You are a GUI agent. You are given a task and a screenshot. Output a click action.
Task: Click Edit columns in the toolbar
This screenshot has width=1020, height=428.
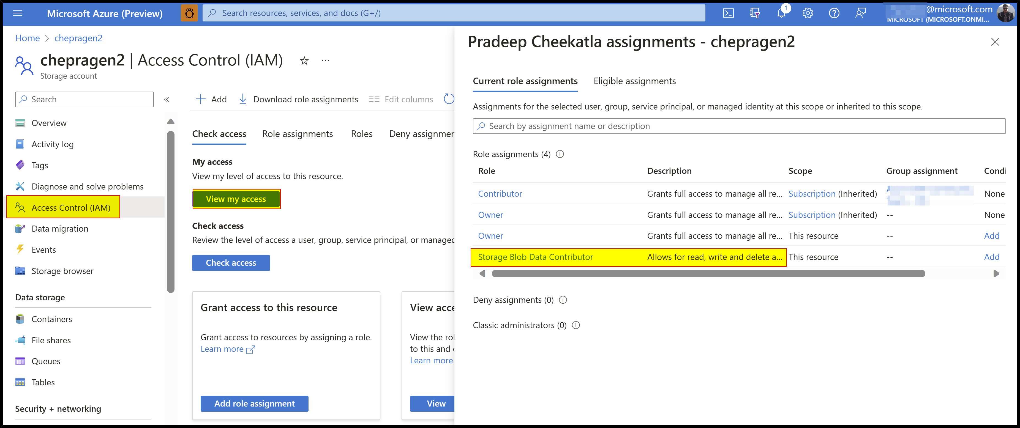[401, 99]
